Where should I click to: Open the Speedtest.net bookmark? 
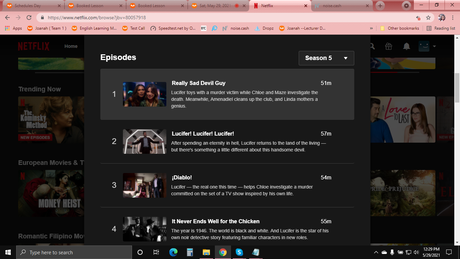(173, 28)
